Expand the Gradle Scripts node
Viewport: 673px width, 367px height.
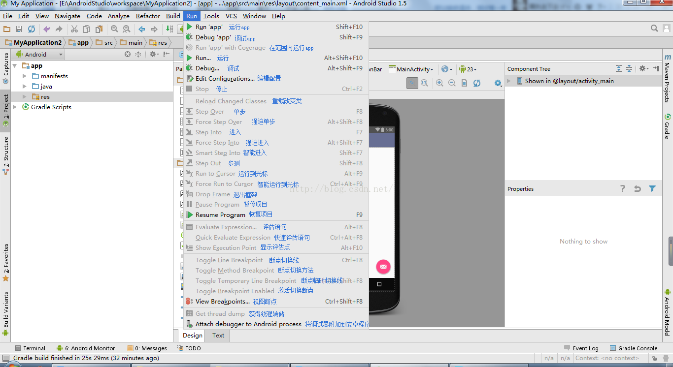click(15, 107)
